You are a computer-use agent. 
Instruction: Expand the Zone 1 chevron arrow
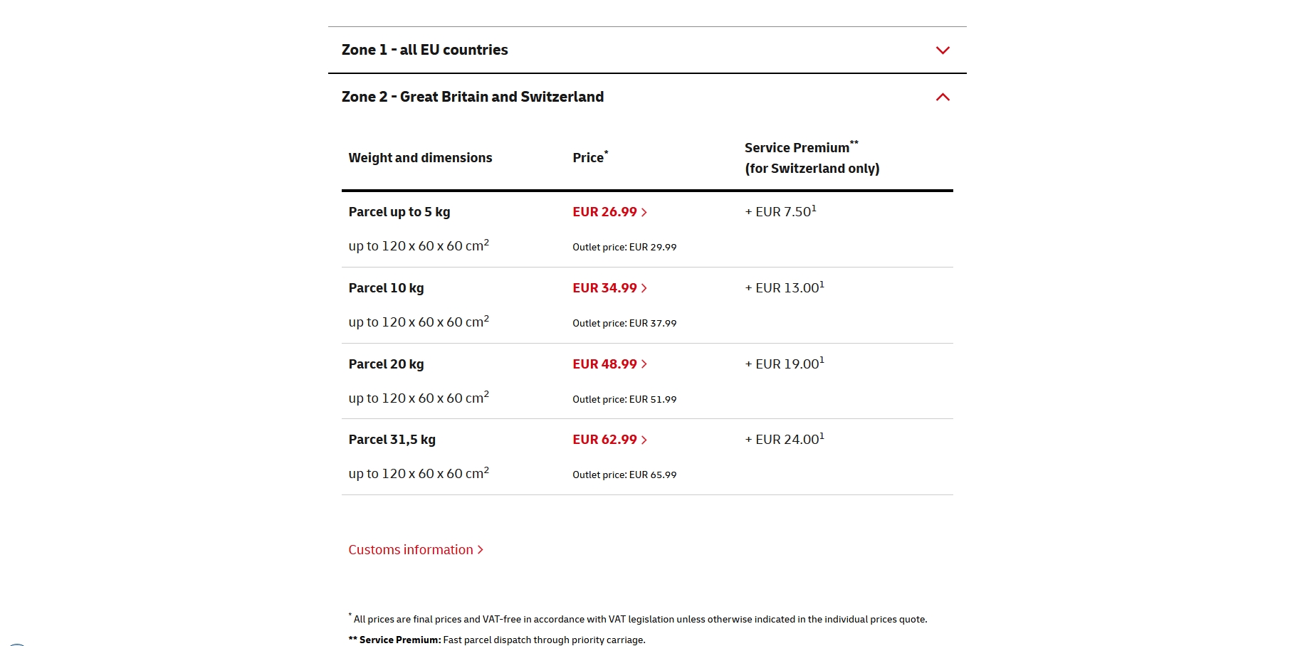pyautogui.click(x=943, y=51)
